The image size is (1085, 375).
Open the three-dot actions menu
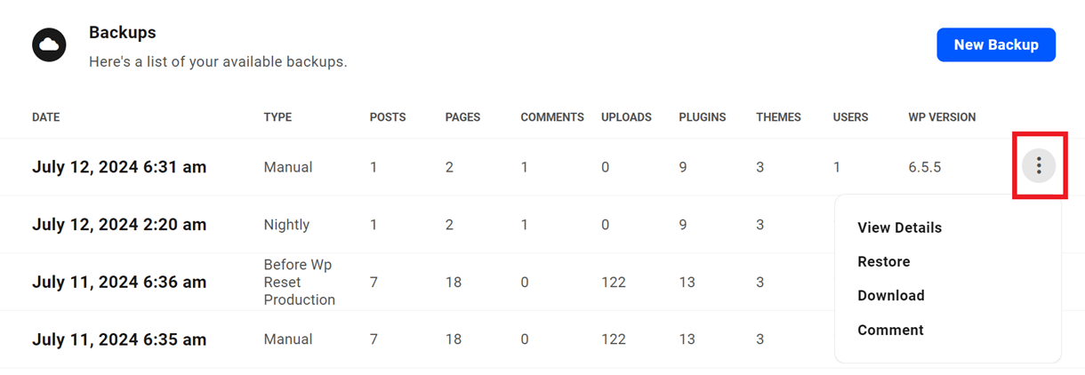pyautogui.click(x=1039, y=165)
